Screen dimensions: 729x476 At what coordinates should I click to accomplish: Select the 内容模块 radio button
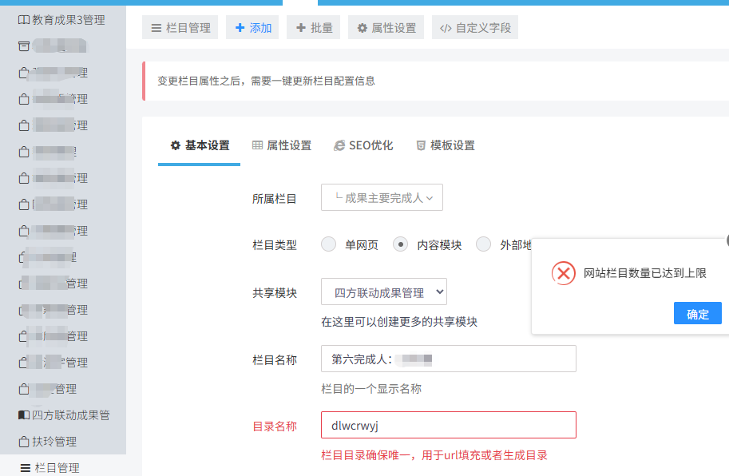point(400,244)
